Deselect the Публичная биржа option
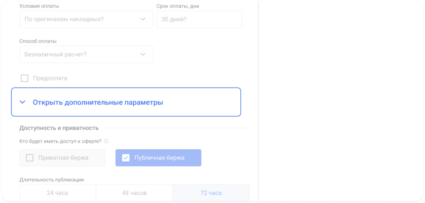425x203 pixels. coord(159,158)
